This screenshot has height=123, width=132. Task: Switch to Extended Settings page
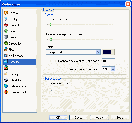[x=20, y=92]
